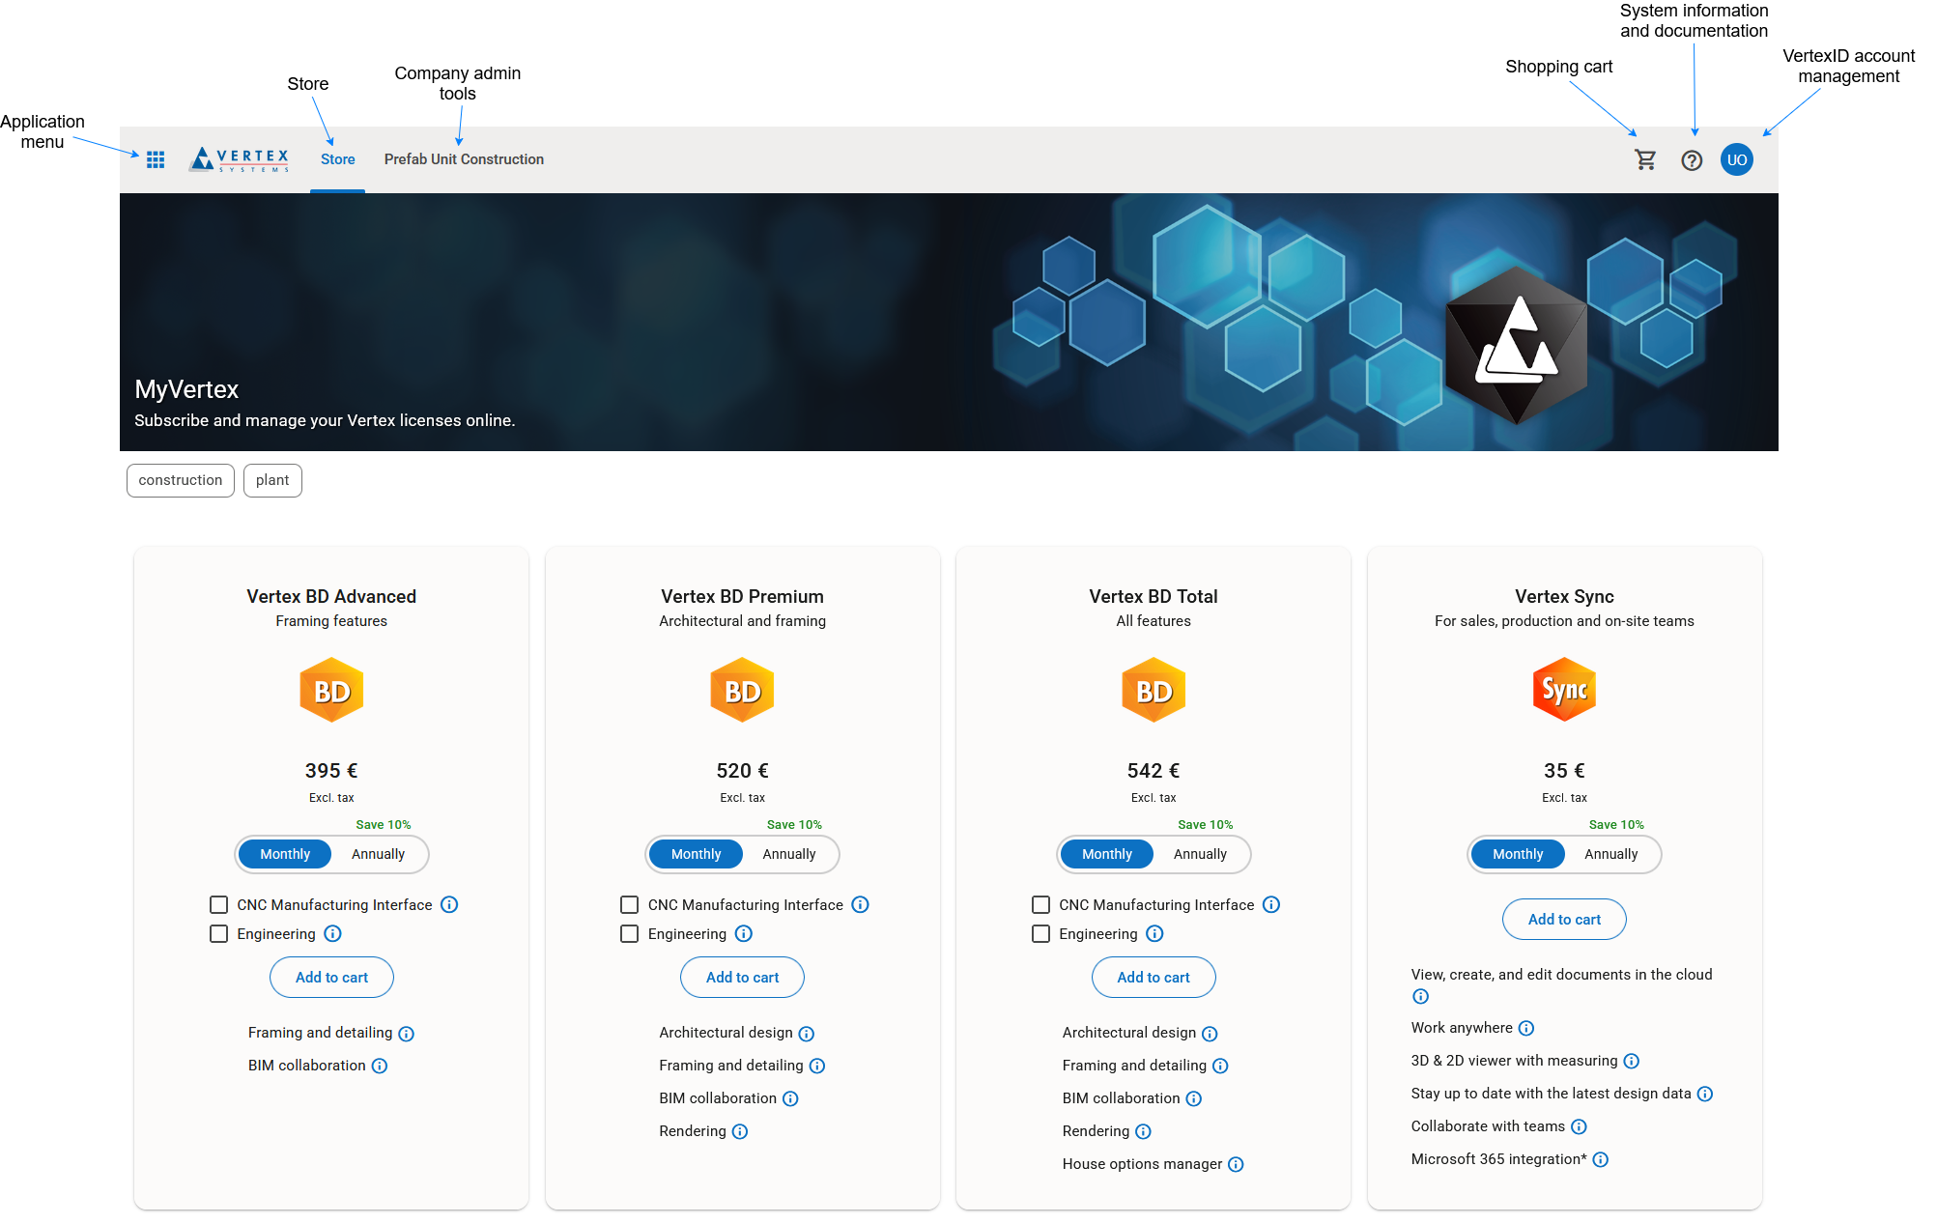Image resolution: width=1937 pixels, height=1224 pixels.
Task: Open Prefab Unit Construction company tab
Action: (x=464, y=159)
